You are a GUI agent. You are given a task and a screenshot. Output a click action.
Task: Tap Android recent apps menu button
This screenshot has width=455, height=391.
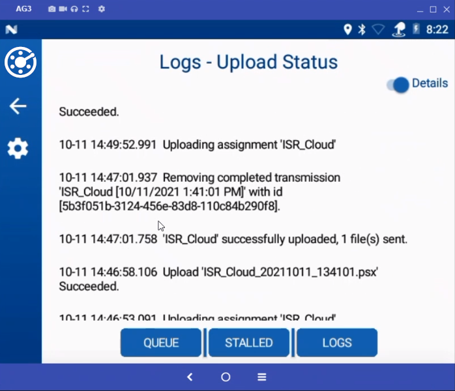[x=262, y=377]
